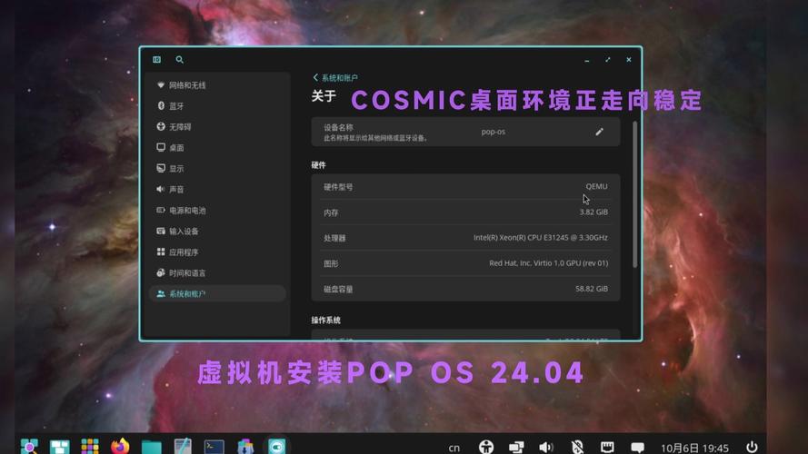The image size is (808, 454).
Task: Close the settings window
Action: 629,60
